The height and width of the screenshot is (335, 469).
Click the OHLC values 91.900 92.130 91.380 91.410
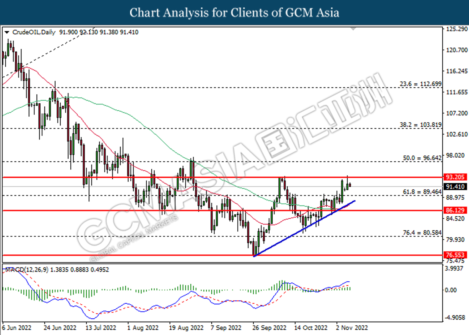tap(99, 32)
